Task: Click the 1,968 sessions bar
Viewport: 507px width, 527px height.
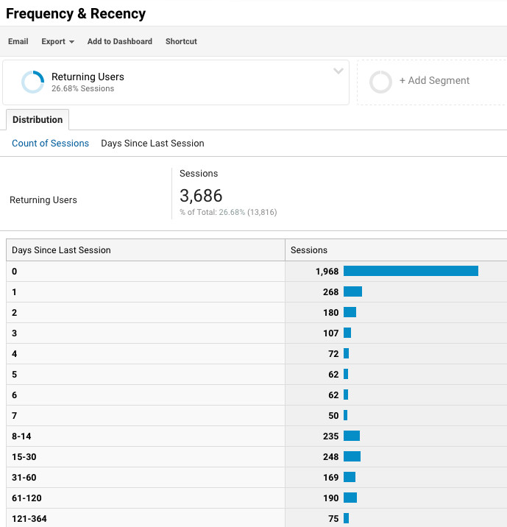Action: pos(411,271)
